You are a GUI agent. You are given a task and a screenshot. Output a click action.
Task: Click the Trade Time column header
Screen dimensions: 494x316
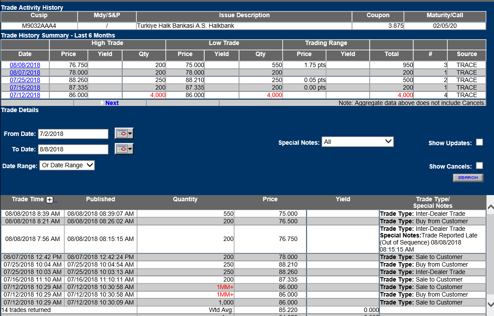28,199
